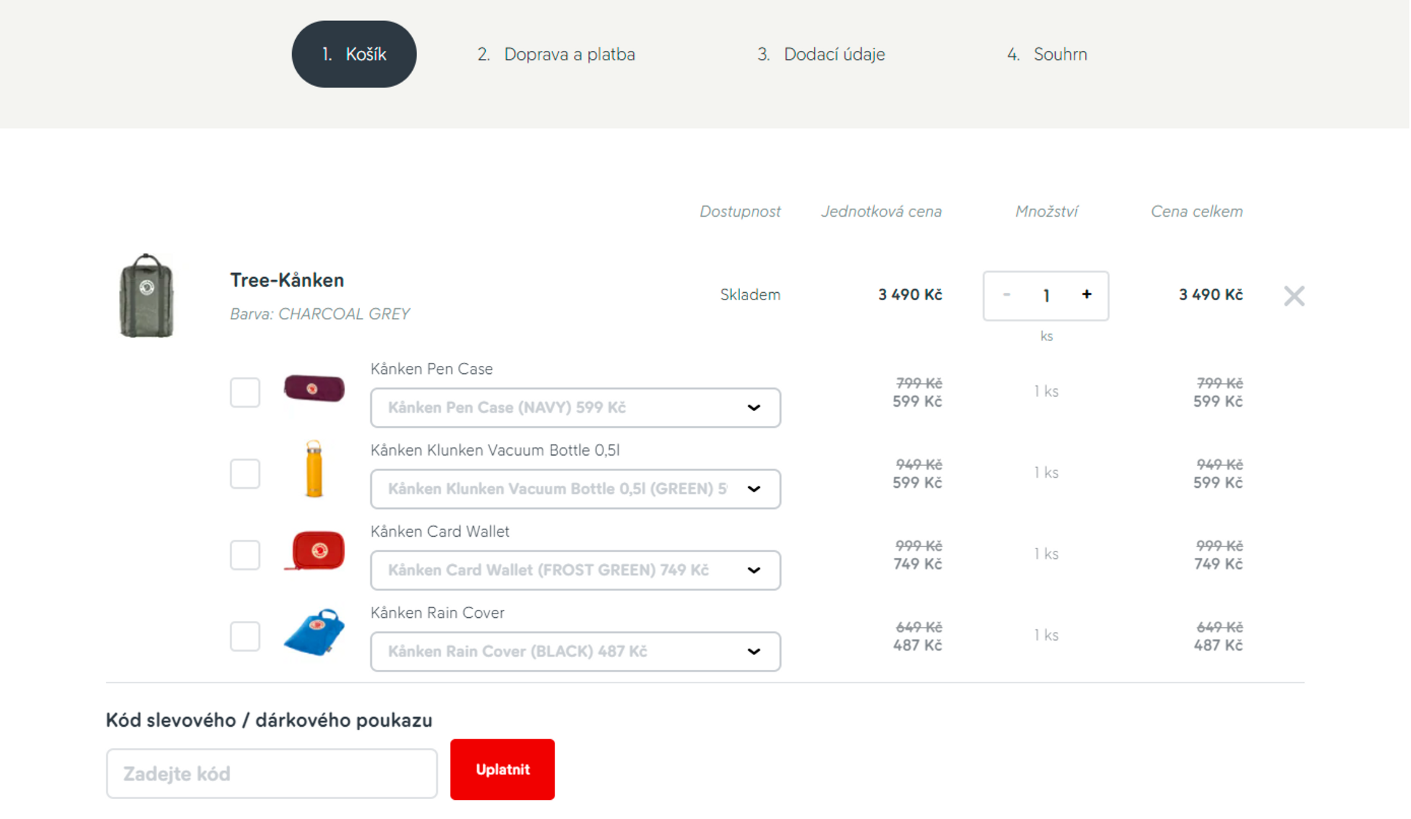Open the Kånken Rain Cover thumbnail
The width and height of the screenshot is (1411, 819).
click(315, 631)
